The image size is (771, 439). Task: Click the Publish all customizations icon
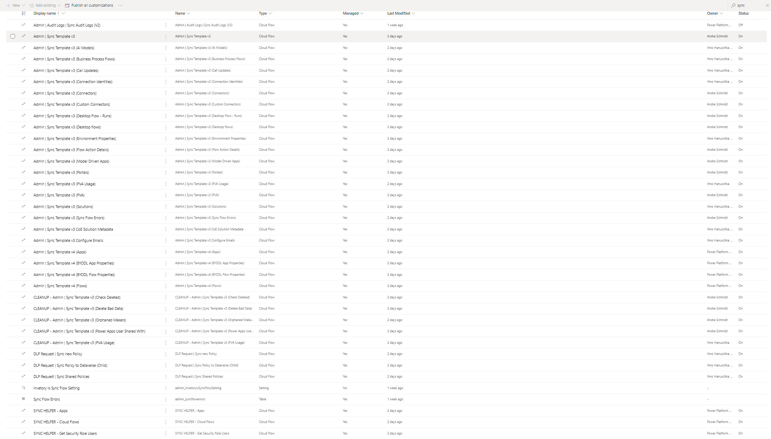tap(67, 5)
